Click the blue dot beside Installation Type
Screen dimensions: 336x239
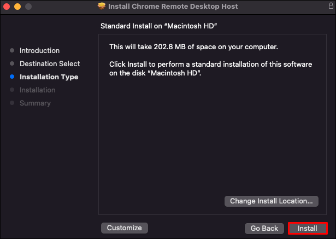[x=12, y=77]
